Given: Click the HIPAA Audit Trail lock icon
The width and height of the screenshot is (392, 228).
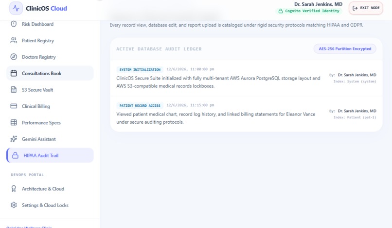Looking at the screenshot, I should pos(15,155).
